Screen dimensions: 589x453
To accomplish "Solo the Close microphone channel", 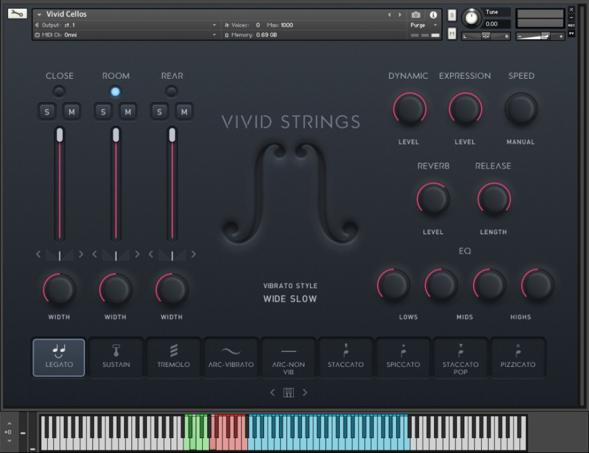I will click(47, 112).
